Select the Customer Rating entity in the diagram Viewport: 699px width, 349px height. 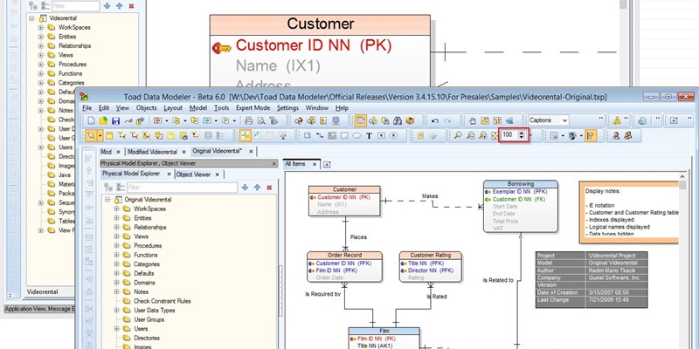click(x=430, y=267)
